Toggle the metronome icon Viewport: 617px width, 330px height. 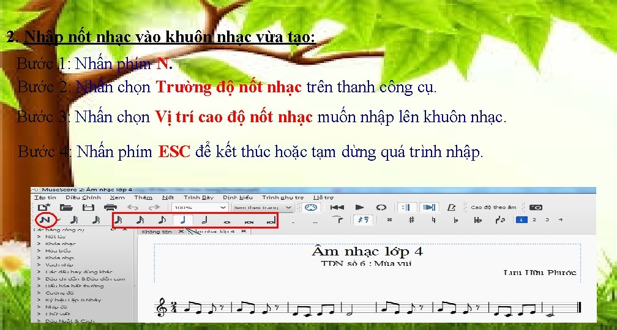(452, 207)
